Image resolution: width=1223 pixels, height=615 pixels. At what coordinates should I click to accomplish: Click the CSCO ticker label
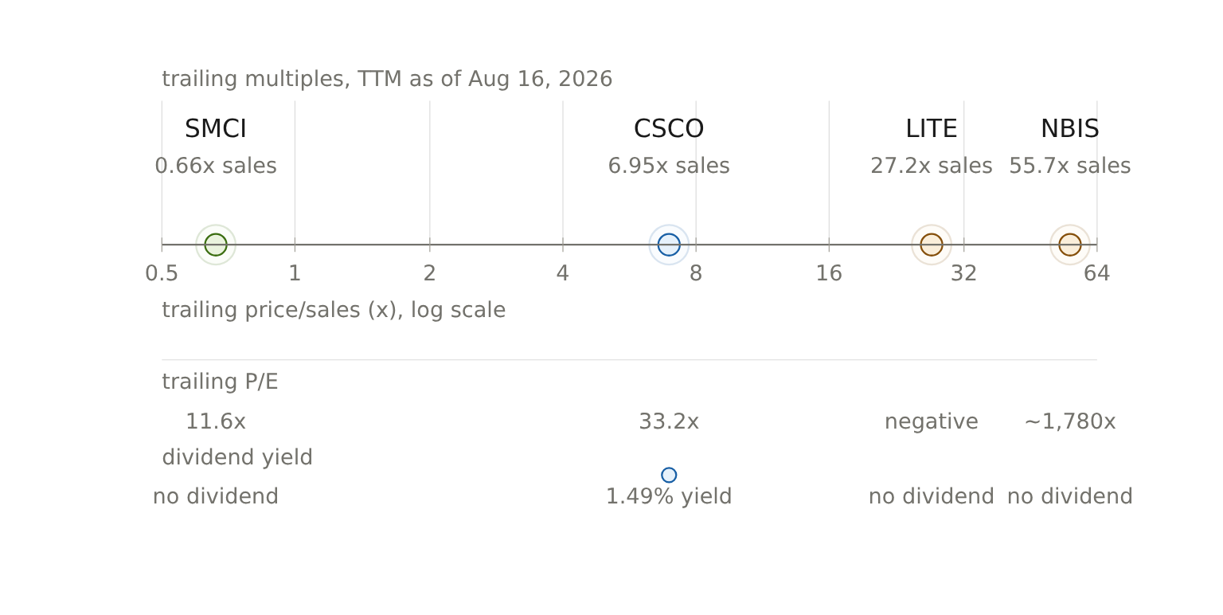click(x=669, y=129)
